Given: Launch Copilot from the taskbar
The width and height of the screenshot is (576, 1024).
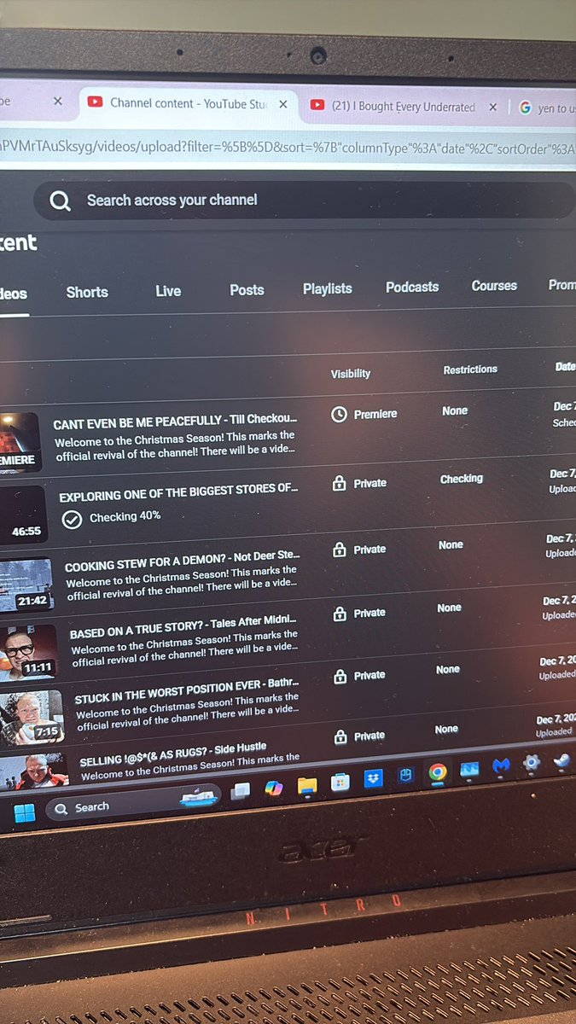Looking at the screenshot, I should pos(273,787).
